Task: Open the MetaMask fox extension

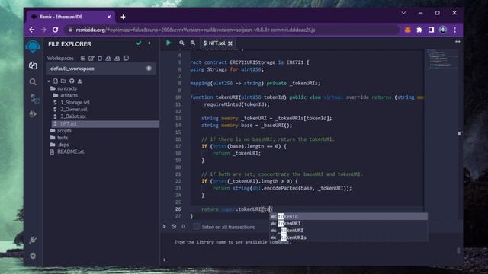Action: click(x=407, y=30)
